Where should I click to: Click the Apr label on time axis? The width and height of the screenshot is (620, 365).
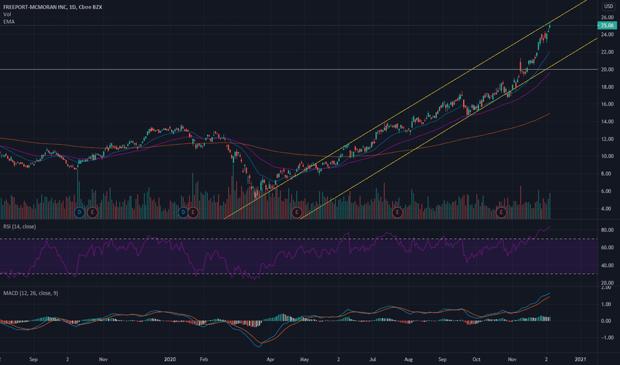[271, 360]
